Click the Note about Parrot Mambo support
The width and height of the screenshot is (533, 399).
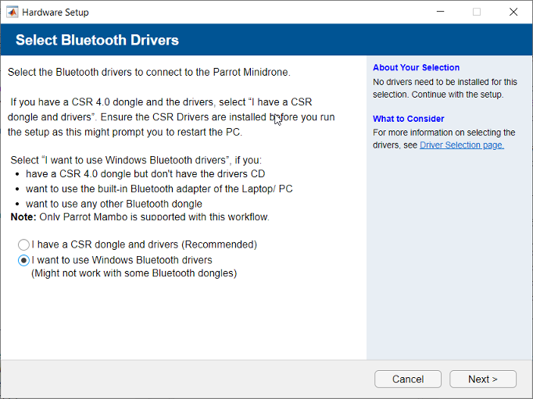click(140, 217)
